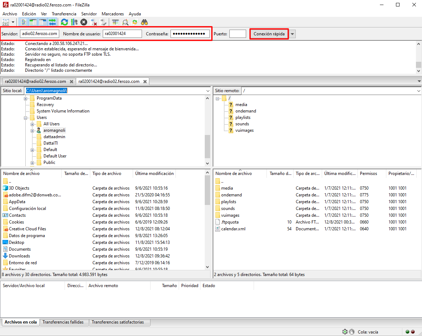
Task: Select the .ftpquota file in remote list
Action: click(230, 222)
